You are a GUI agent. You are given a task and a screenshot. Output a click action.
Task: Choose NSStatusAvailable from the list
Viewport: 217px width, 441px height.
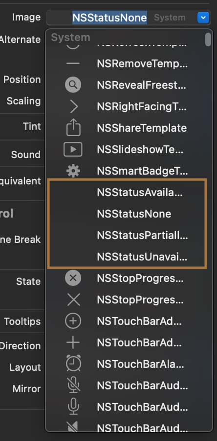[128, 192]
